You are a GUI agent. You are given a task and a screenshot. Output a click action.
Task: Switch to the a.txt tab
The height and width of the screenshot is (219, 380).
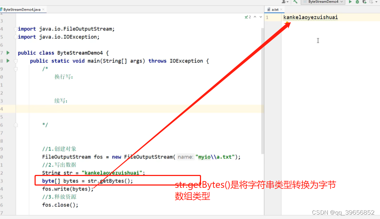(x=275, y=10)
